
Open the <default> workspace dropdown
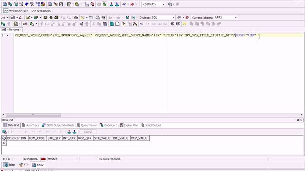163,4
